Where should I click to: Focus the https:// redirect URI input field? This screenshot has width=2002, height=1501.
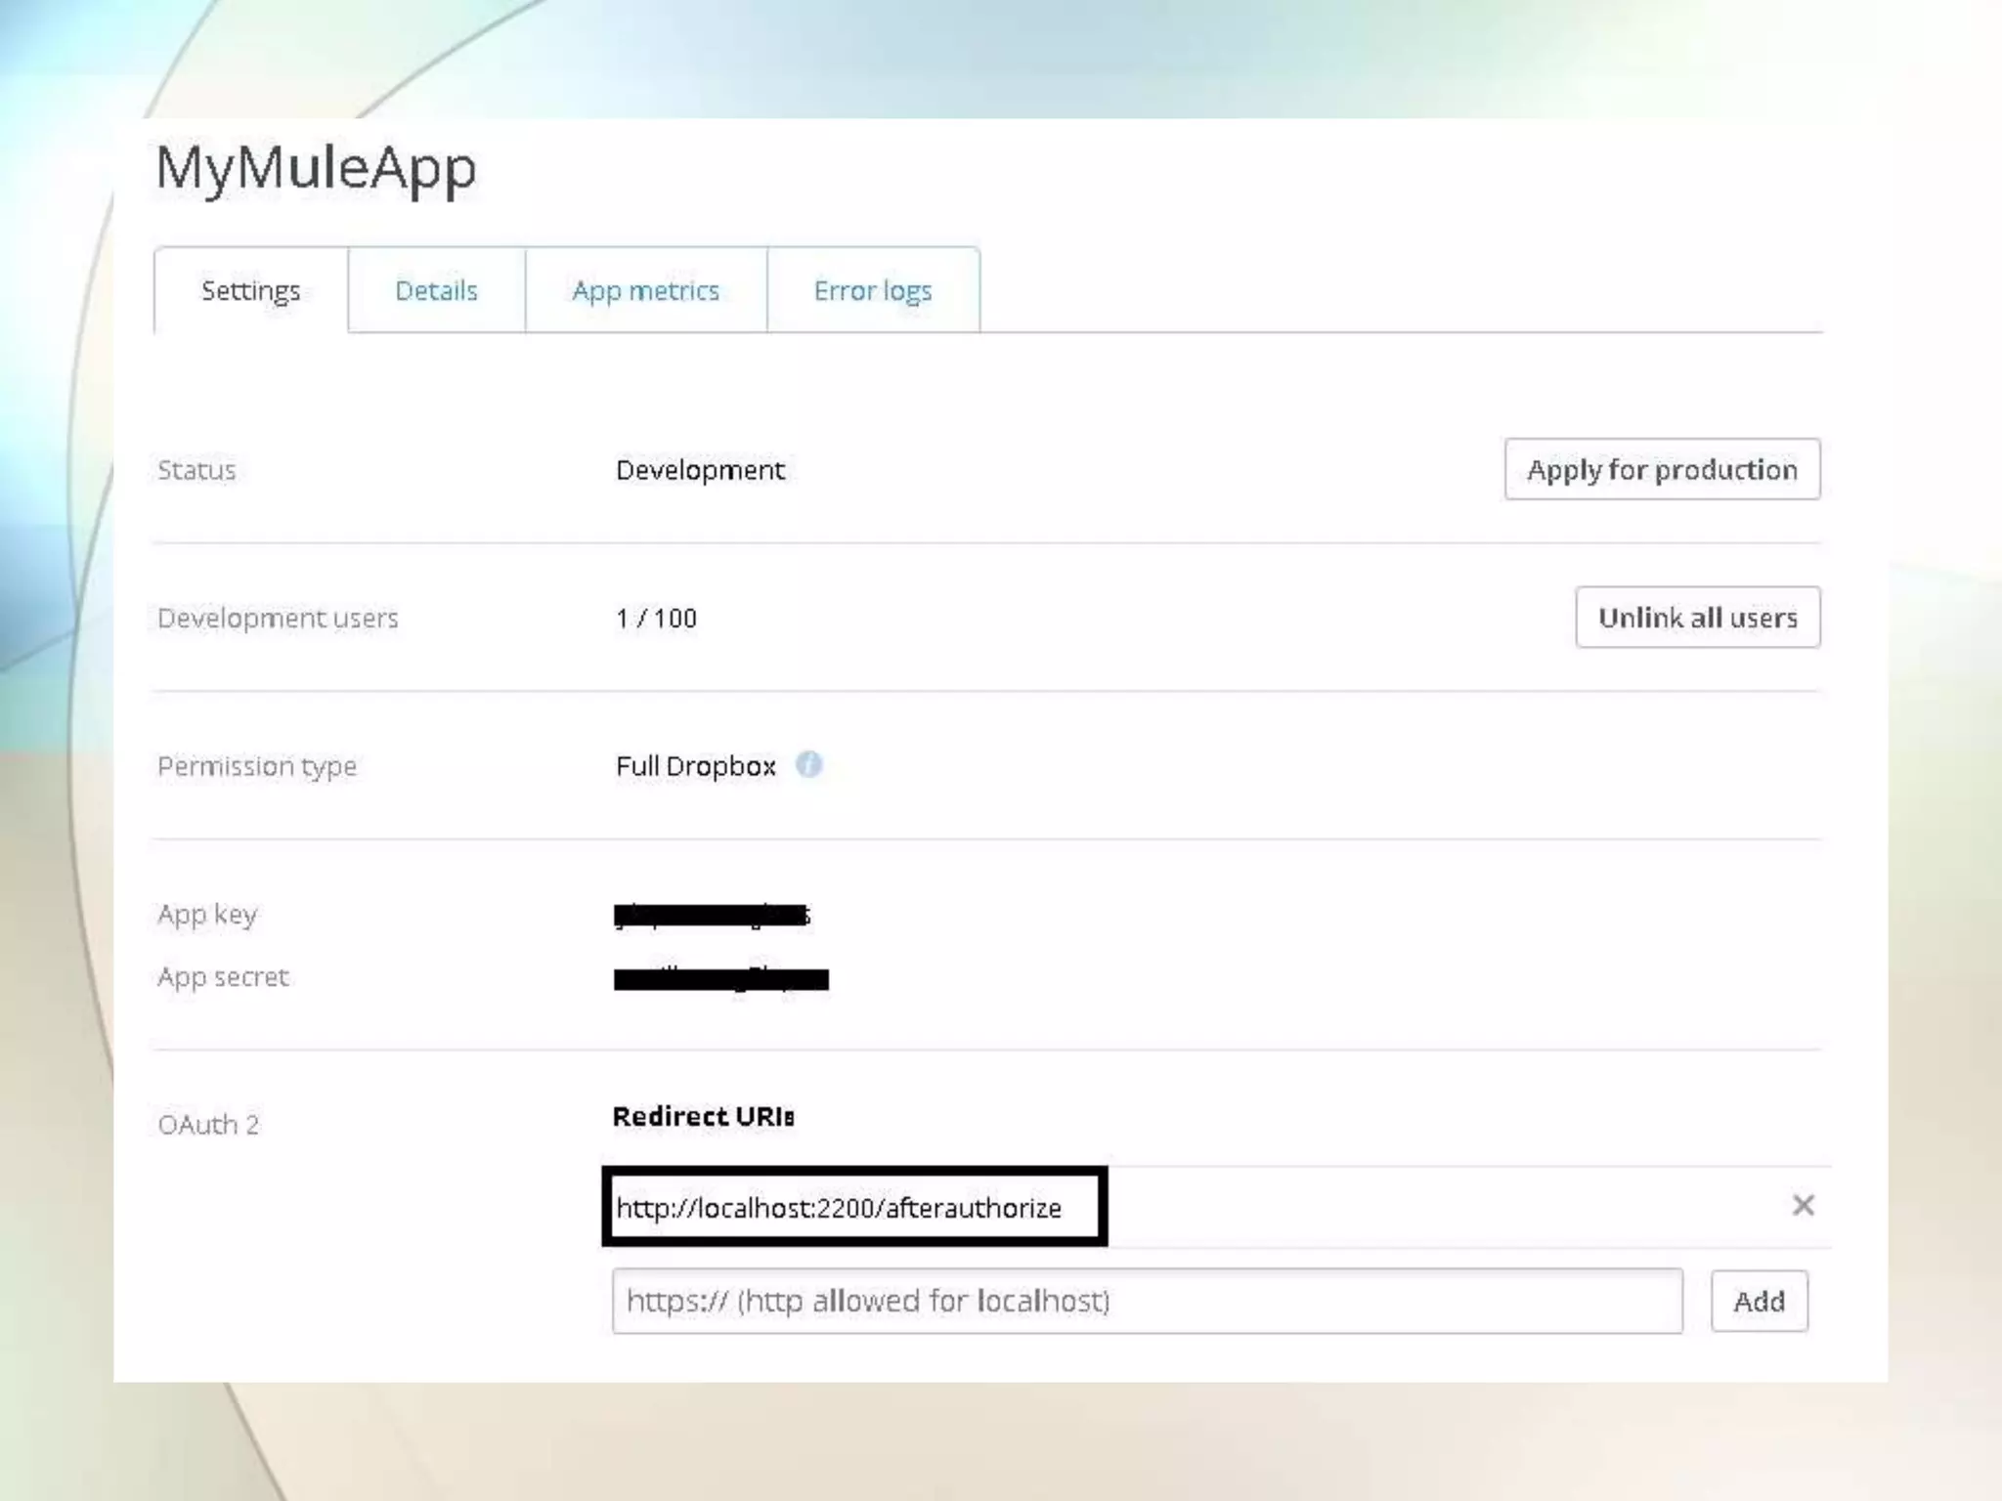pos(1146,1301)
